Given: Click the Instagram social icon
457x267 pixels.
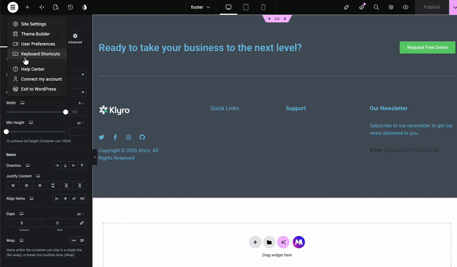Looking at the screenshot, I should 129,137.
